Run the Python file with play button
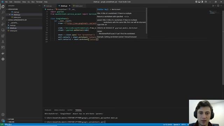The width and height of the screenshot is (224, 126). (213, 6)
